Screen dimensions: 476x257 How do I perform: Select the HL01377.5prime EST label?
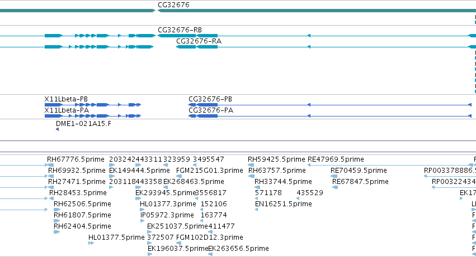pyautogui.click(x=116, y=237)
